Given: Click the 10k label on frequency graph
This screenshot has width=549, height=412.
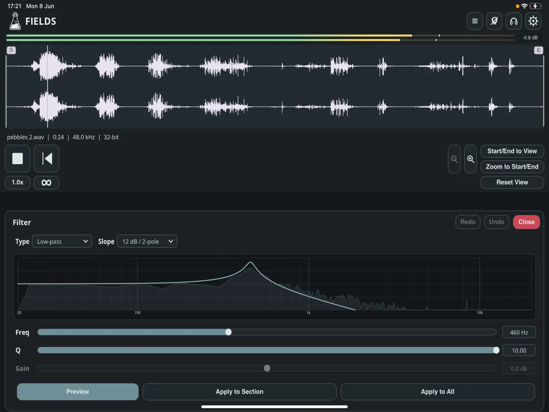Looking at the screenshot, I should coord(480,313).
